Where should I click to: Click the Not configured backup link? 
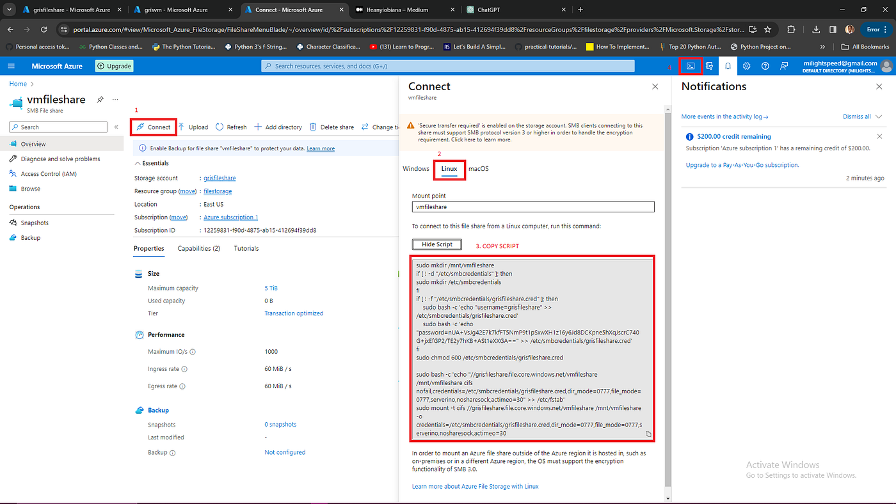pyautogui.click(x=285, y=452)
